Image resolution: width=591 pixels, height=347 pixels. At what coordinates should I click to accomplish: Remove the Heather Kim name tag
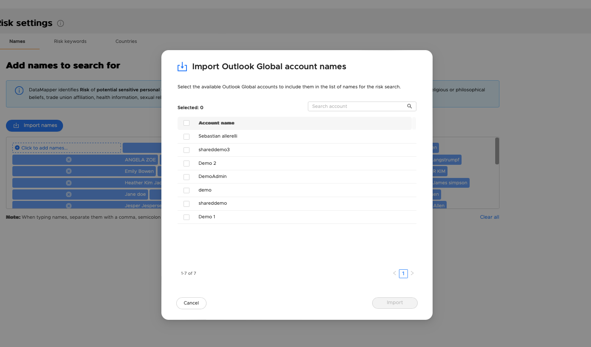tap(69, 183)
